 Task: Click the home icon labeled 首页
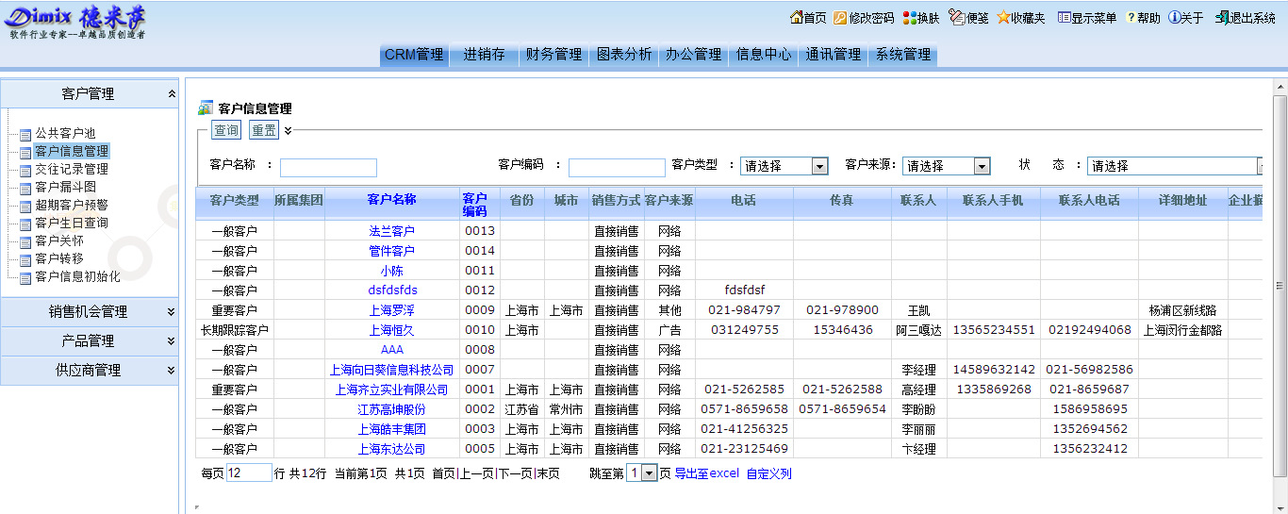tap(796, 18)
